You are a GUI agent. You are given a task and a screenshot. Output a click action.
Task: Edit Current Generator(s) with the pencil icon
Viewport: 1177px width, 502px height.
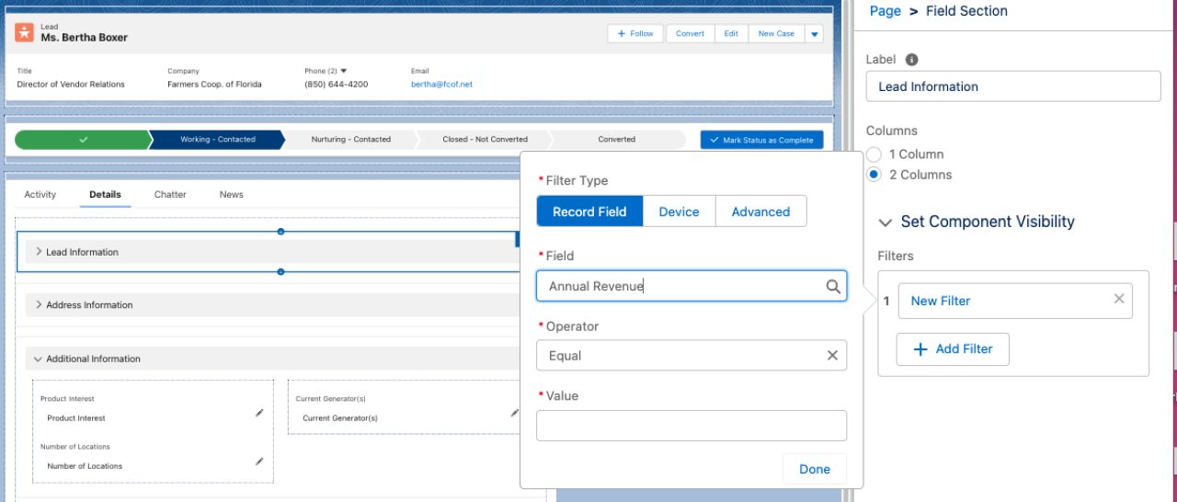pyautogui.click(x=515, y=414)
